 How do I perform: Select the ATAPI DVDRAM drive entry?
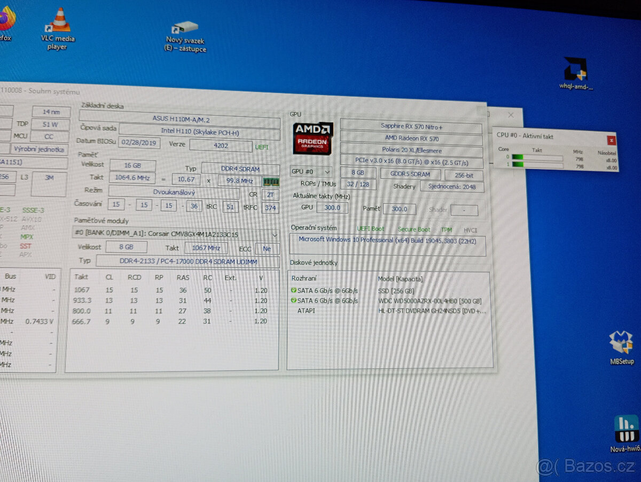tap(387, 311)
